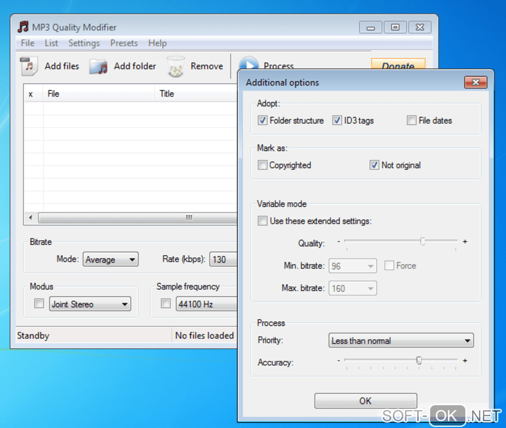Open the 44100 Hz sample frequency dropdown

coord(206,304)
